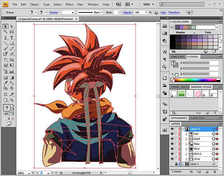Select the Pencil tool
Image resolution: width=224 pixels, height=176 pixels.
point(12,48)
